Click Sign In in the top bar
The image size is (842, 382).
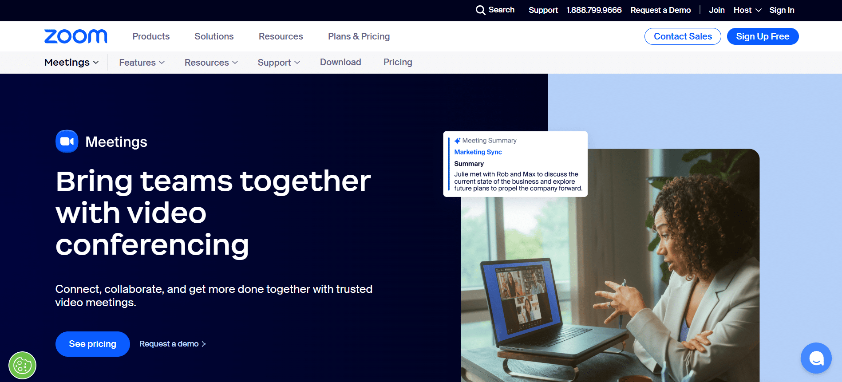tap(782, 10)
